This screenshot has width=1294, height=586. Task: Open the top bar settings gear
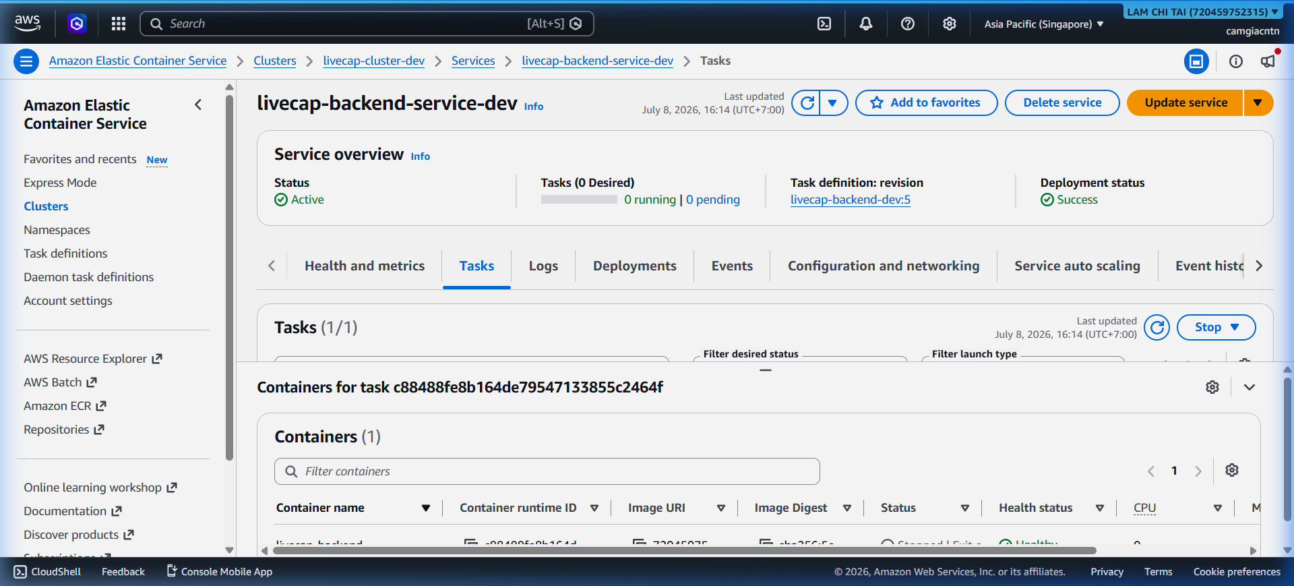point(950,24)
